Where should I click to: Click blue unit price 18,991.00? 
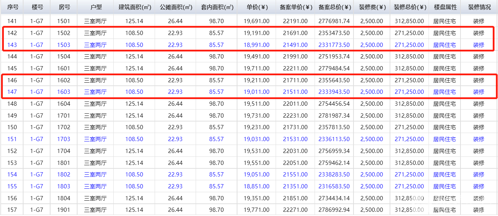[257, 45]
